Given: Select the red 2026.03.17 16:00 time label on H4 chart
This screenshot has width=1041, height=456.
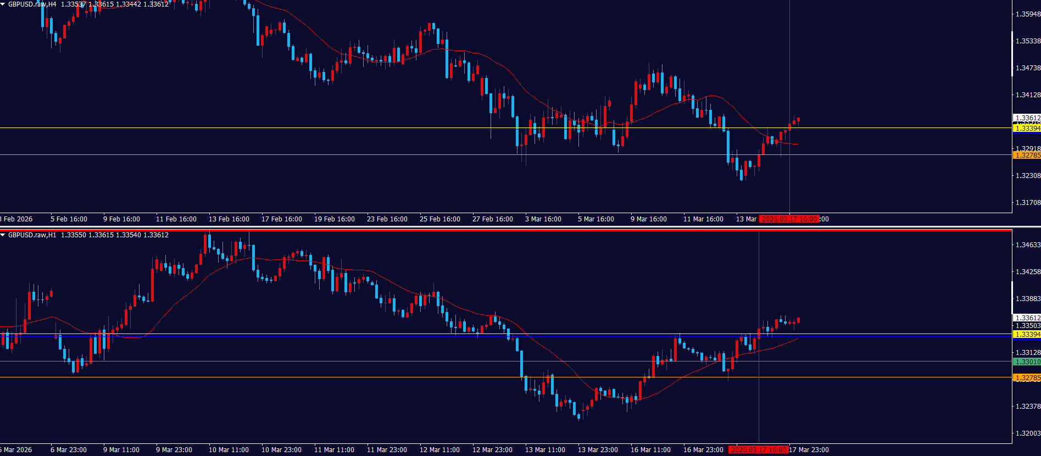Looking at the screenshot, I should pyautogui.click(x=789, y=219).
